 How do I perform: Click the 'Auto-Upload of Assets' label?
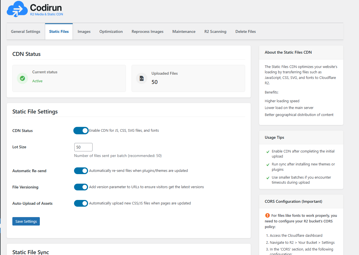tap(33, 203)
